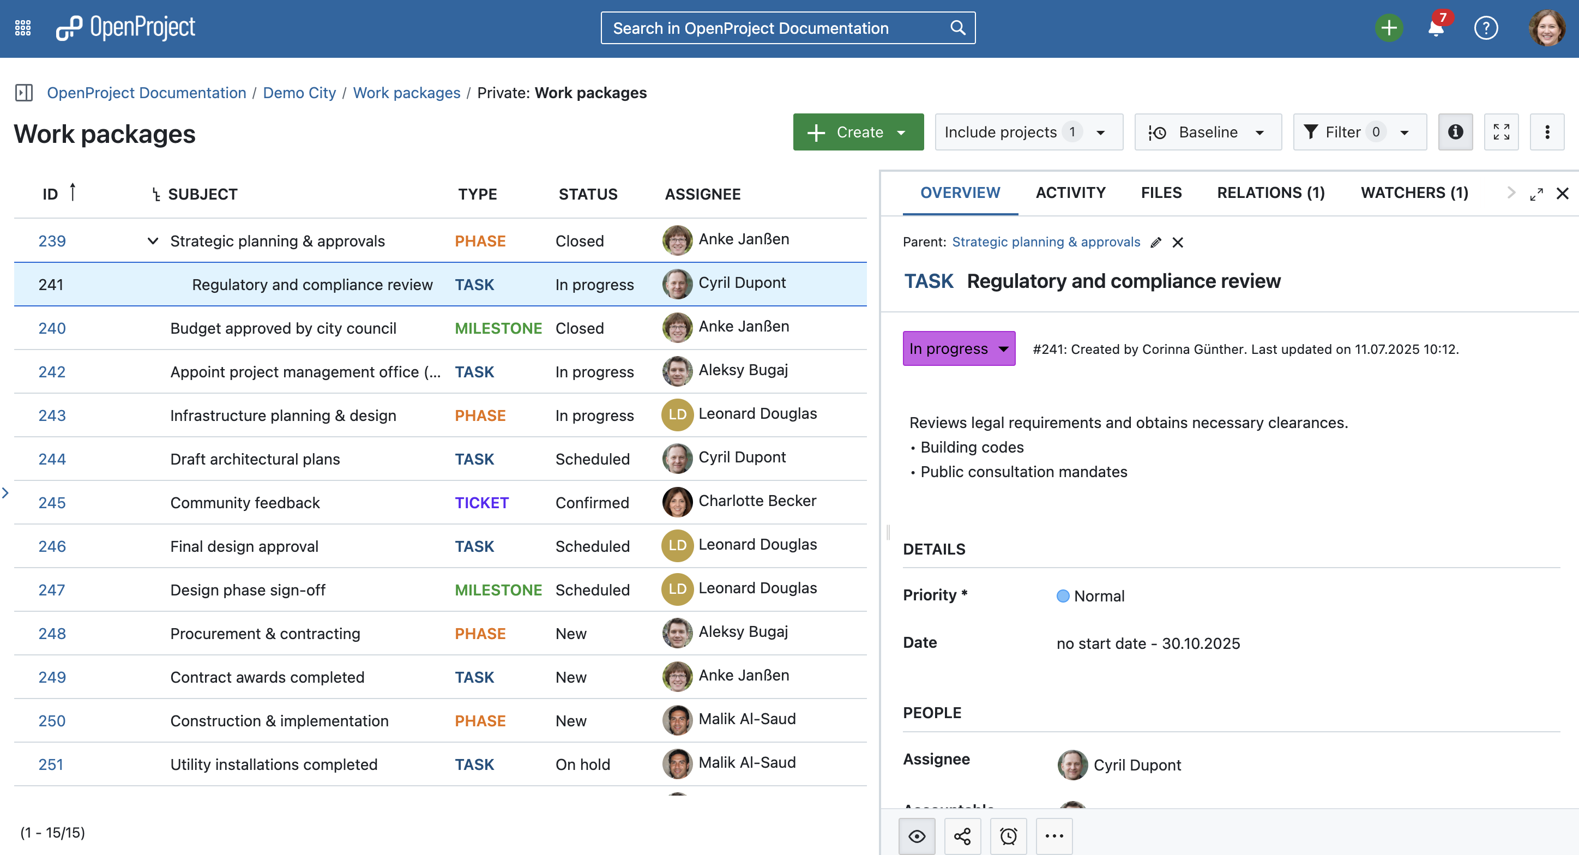
Task: Click the Normal priority blue dot
Action: tap(1062, 596)
